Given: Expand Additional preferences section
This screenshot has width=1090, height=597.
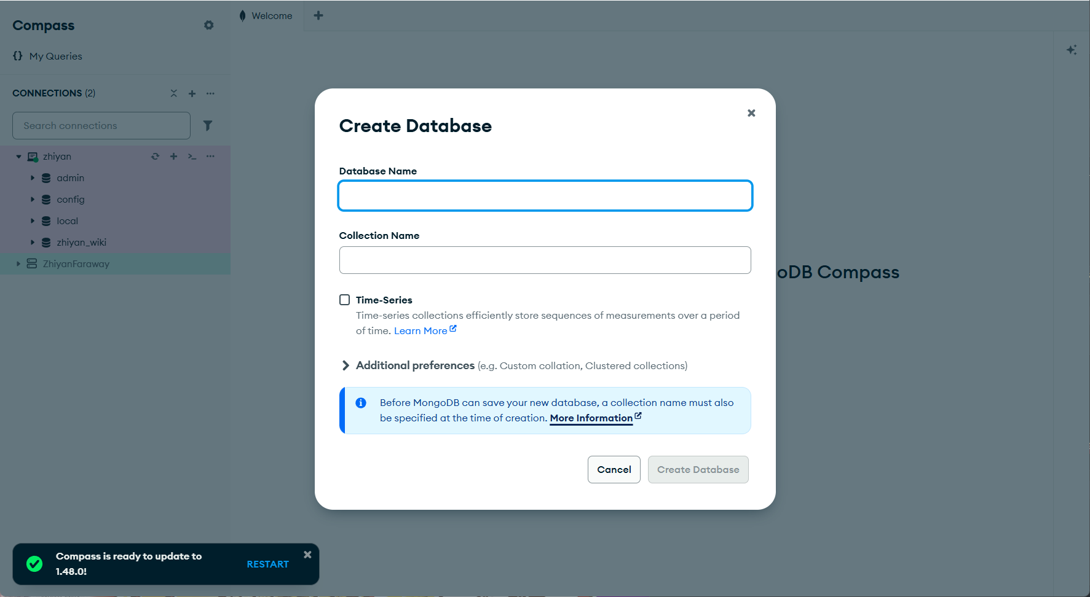Looking at the screenshot, I should 346,365.
